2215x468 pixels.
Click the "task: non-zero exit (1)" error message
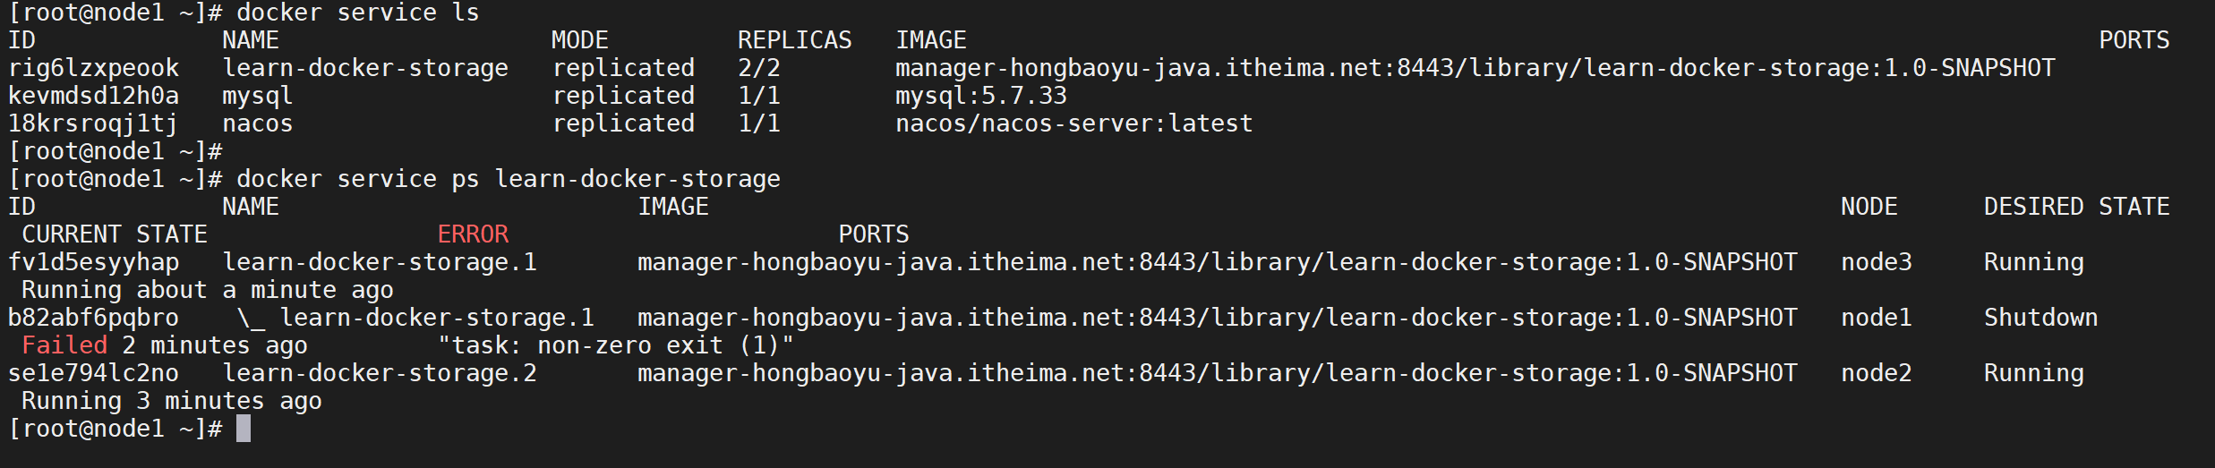click(615, 345)
